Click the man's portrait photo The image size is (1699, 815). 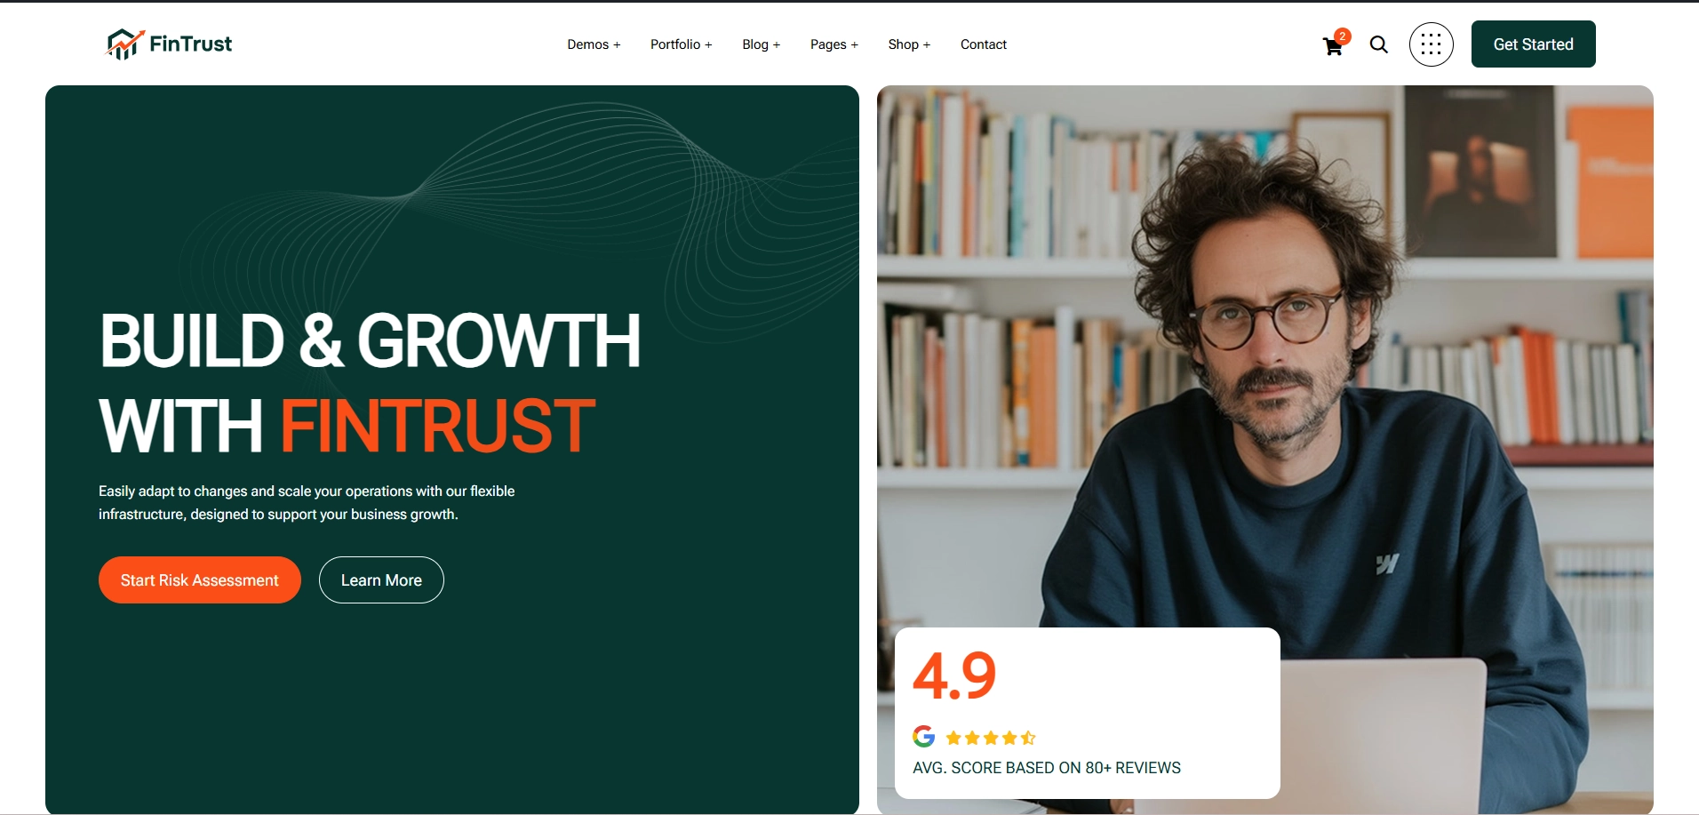click(x=1264, y=356)
